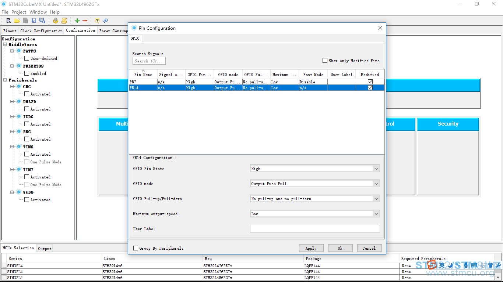Collapse the FATFS tree expander
503x282 pixels.
point(12,51)
